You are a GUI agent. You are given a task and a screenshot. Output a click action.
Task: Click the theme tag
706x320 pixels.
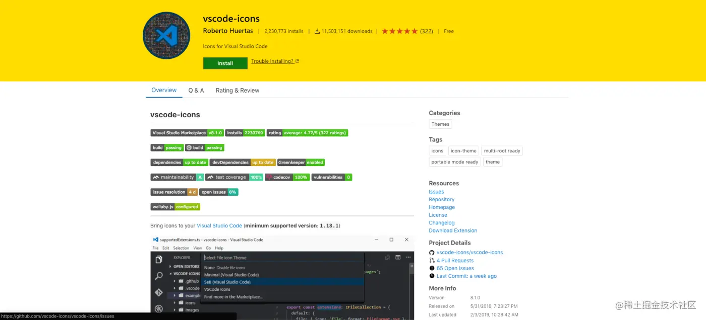(x=493, y=162)
